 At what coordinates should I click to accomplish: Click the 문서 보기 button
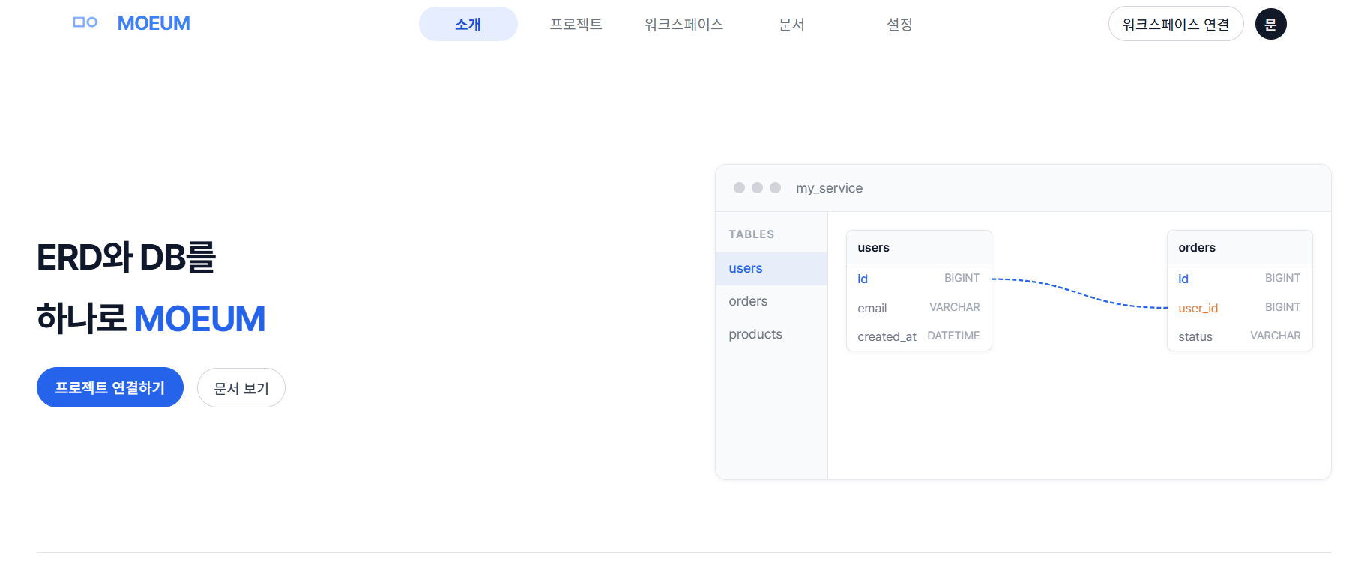coord(241,388)
